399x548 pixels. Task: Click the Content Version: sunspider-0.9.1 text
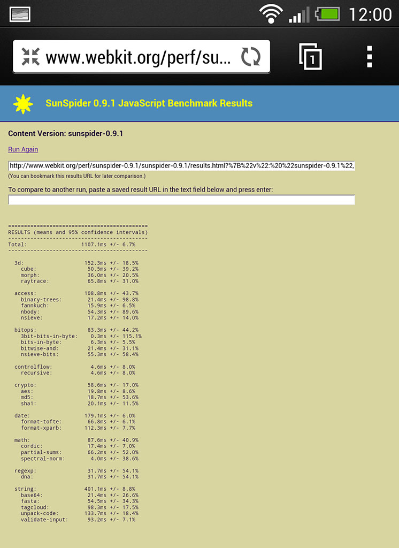click(x=65, y=133)
